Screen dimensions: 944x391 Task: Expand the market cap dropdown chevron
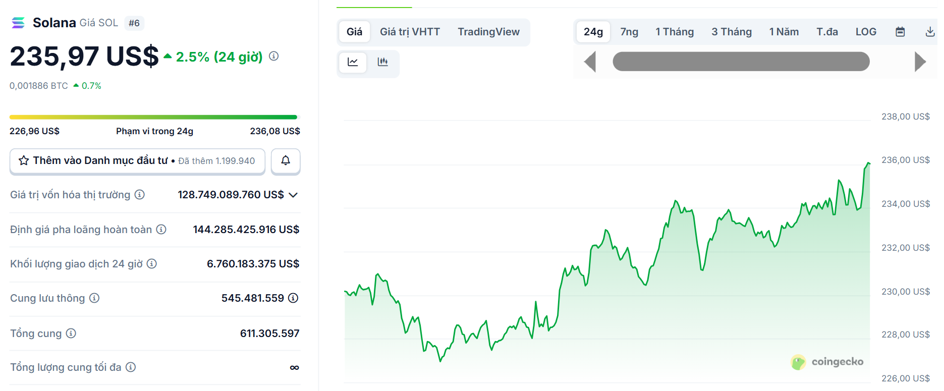(293, 195)
